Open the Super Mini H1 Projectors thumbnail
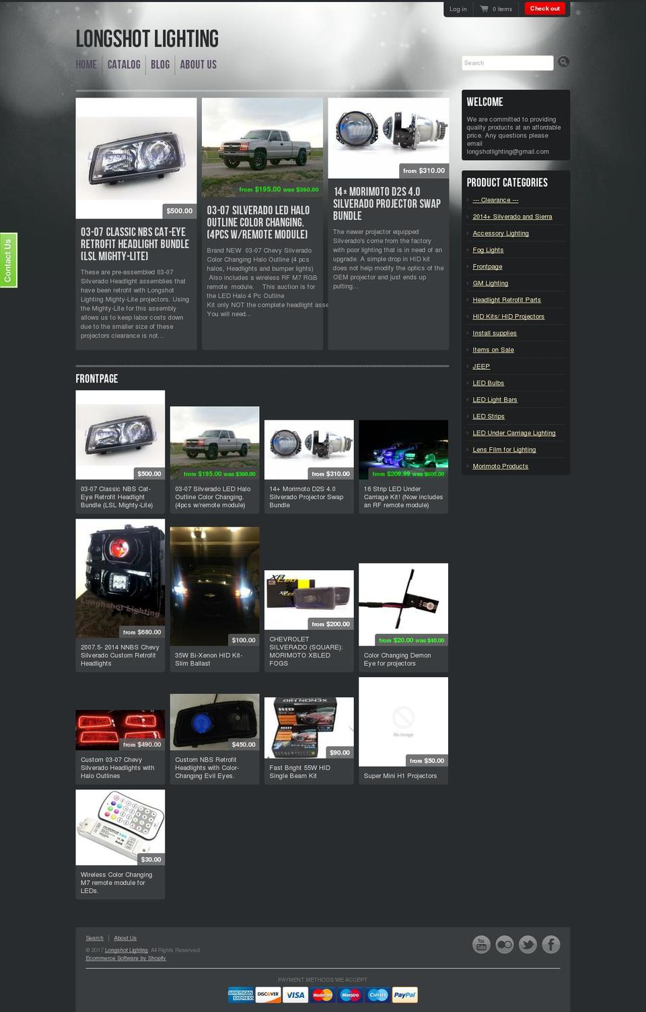Image resolution: width=646 pixels, height=1012 pixels. (x=402, y=719)
